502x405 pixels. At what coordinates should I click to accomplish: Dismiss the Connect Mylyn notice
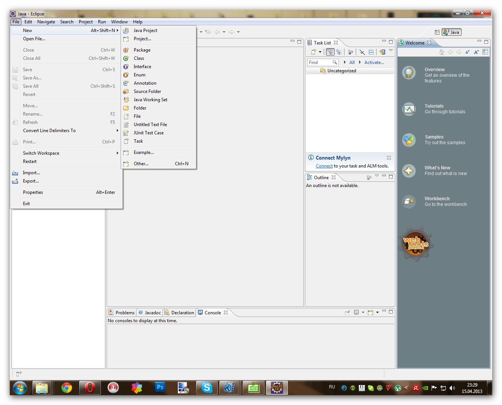[x=389, y=158]
